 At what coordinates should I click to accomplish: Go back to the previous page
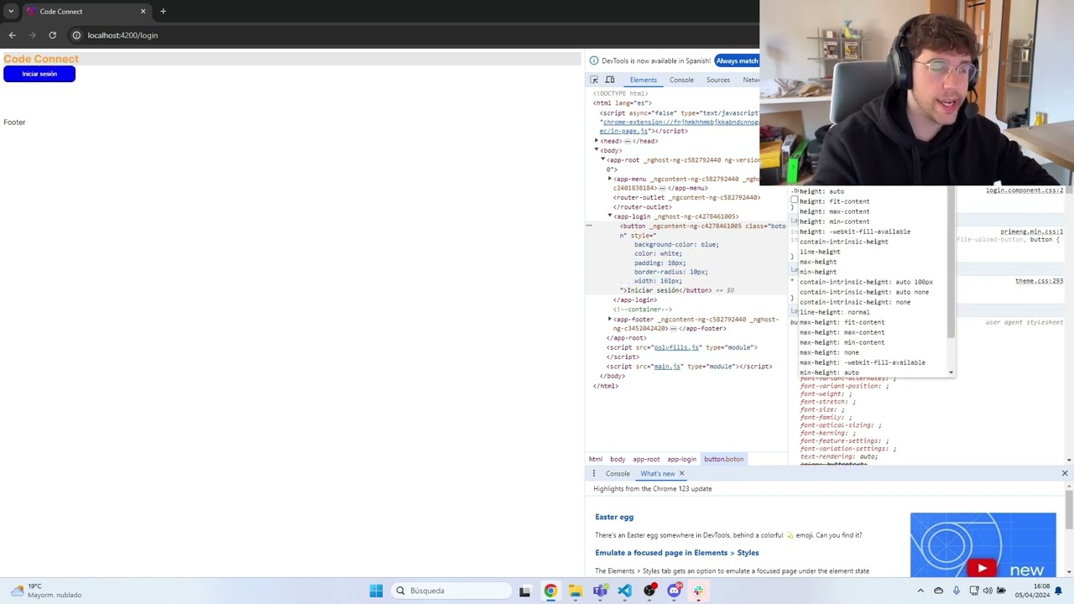point(12,35)
